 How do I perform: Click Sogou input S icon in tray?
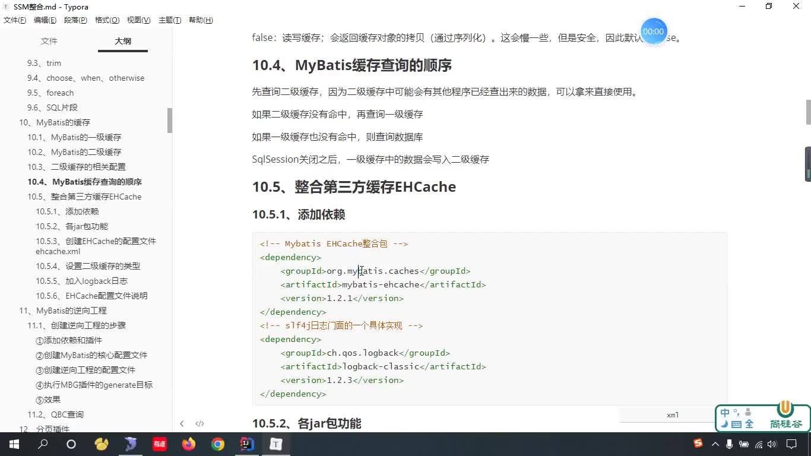(698, 444)
